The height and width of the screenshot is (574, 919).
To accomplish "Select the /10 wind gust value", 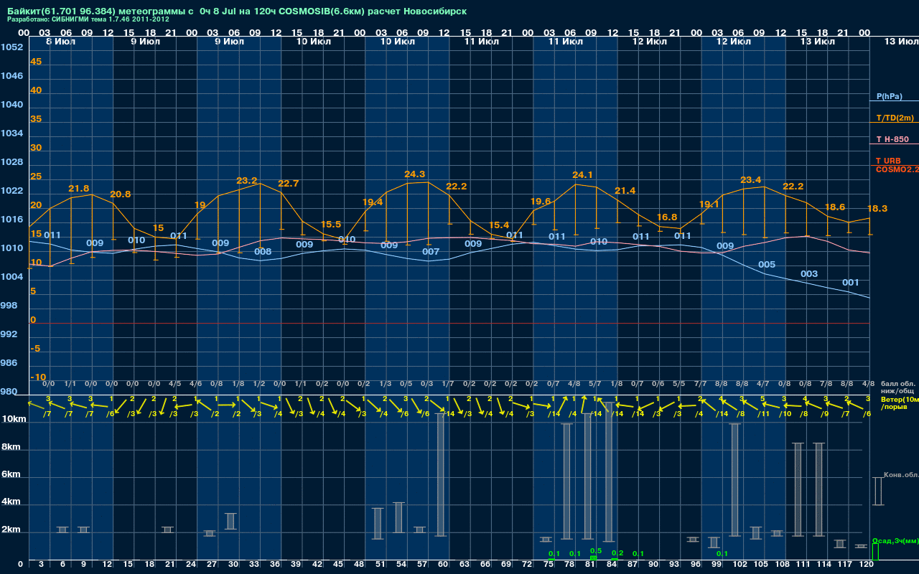I will pos(785,414).
